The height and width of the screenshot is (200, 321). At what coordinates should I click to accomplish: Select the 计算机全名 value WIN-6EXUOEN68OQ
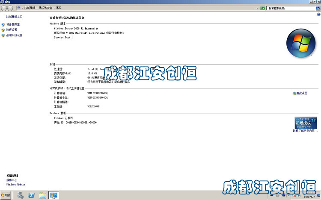point(98,98)
